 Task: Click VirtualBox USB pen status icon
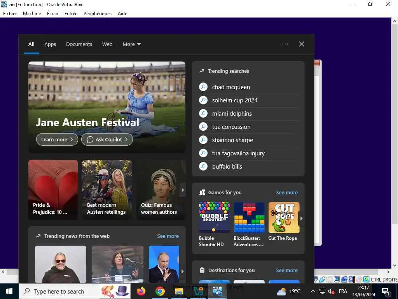click(322, 279)
